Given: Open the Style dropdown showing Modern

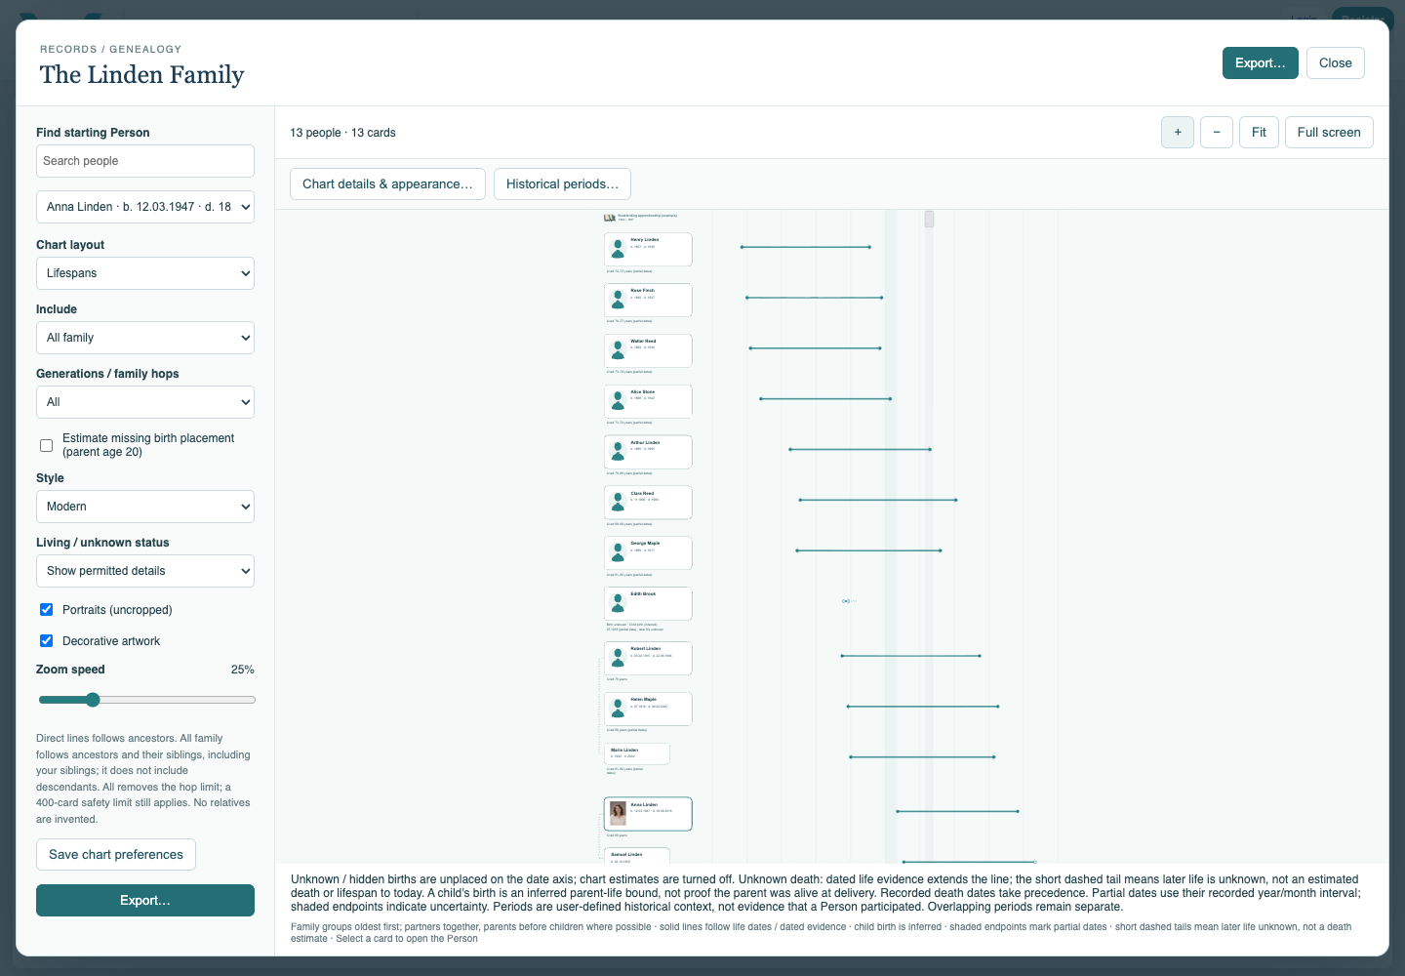Looking at the screenshot, I should [x=145, y=507].
